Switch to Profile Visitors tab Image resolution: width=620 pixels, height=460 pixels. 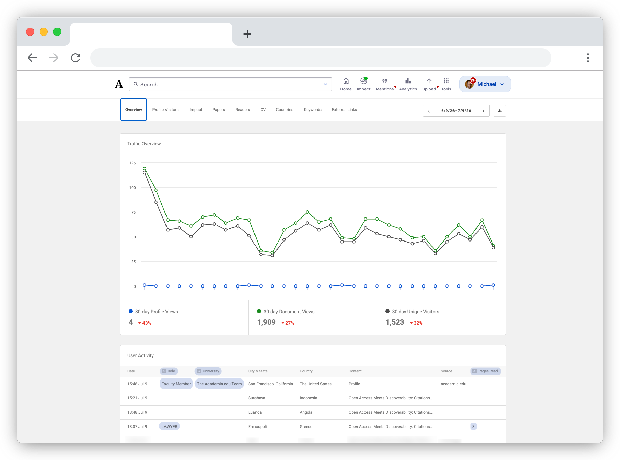[165, 110]
